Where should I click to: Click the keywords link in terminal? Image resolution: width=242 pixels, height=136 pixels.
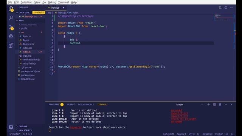pos(76,127)
